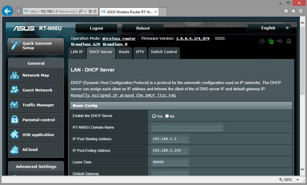Open AiCloud menu item
307x185 pixels.
(x=36, y=150)
